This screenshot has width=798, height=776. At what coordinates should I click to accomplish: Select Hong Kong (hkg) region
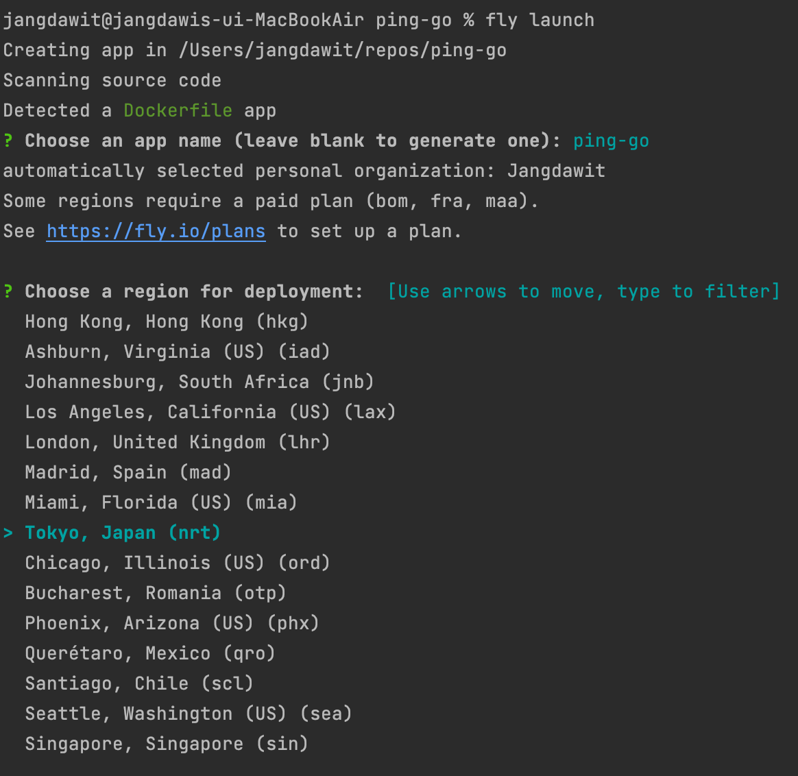point(167,322)
